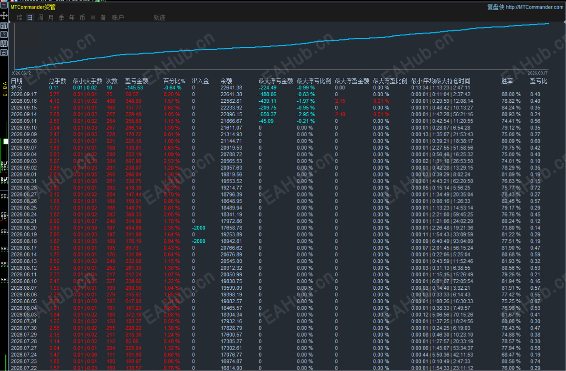
Task: Click the 余额 column header
Action: click(x=226, y=81)
